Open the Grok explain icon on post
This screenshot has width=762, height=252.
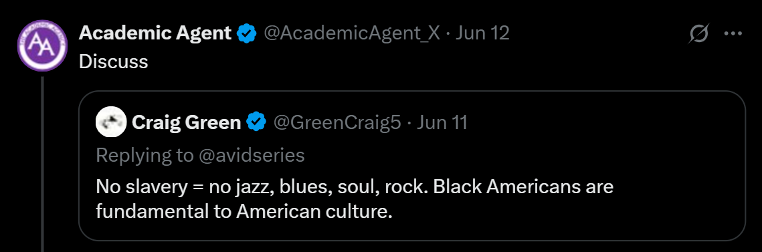click(x=699, y=34)
